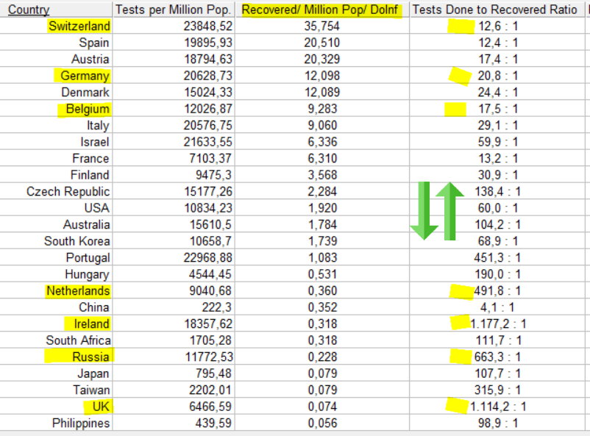
Task: Select the Czech Republic ratio 138,4 : 1
Action: [x=497, y=191]
